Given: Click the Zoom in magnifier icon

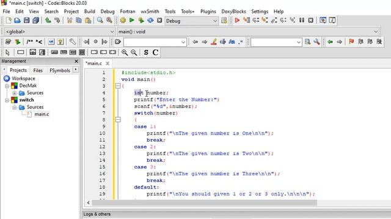Looking at the screenshot, I should coord(125,52).
